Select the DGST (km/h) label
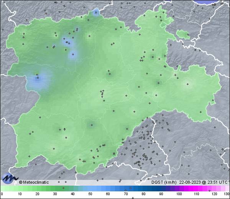230x199 pixels. [x=164, y=182]
